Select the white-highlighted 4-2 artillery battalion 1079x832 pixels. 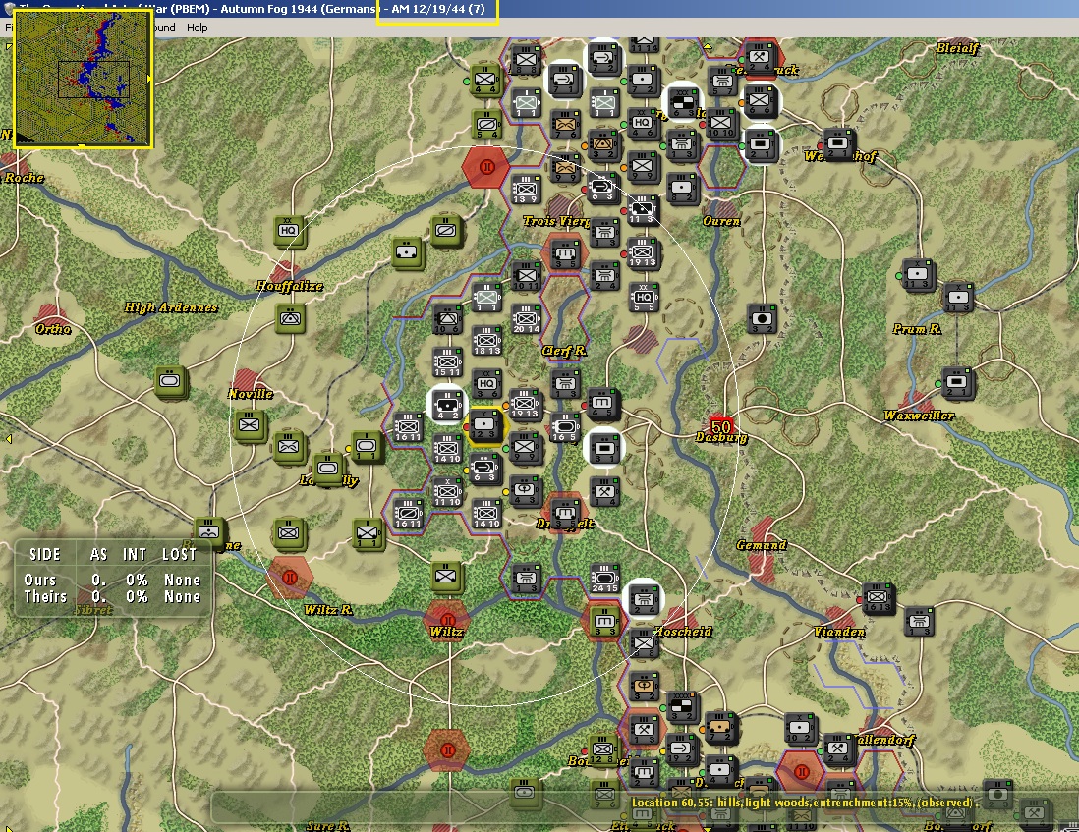[446, 405]
